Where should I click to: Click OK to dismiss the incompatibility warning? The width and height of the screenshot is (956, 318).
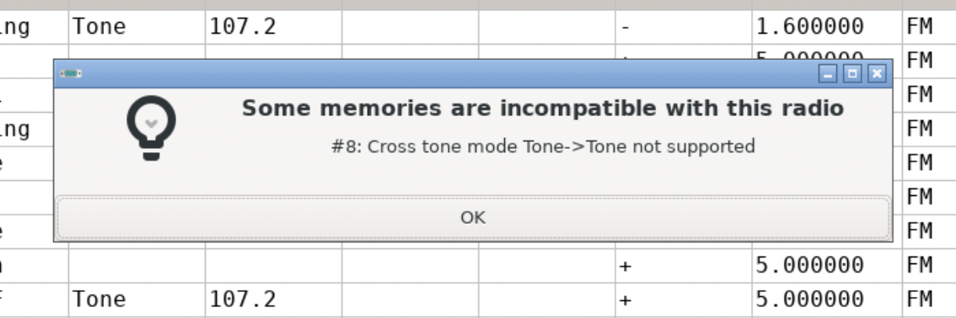click(473, 217)
